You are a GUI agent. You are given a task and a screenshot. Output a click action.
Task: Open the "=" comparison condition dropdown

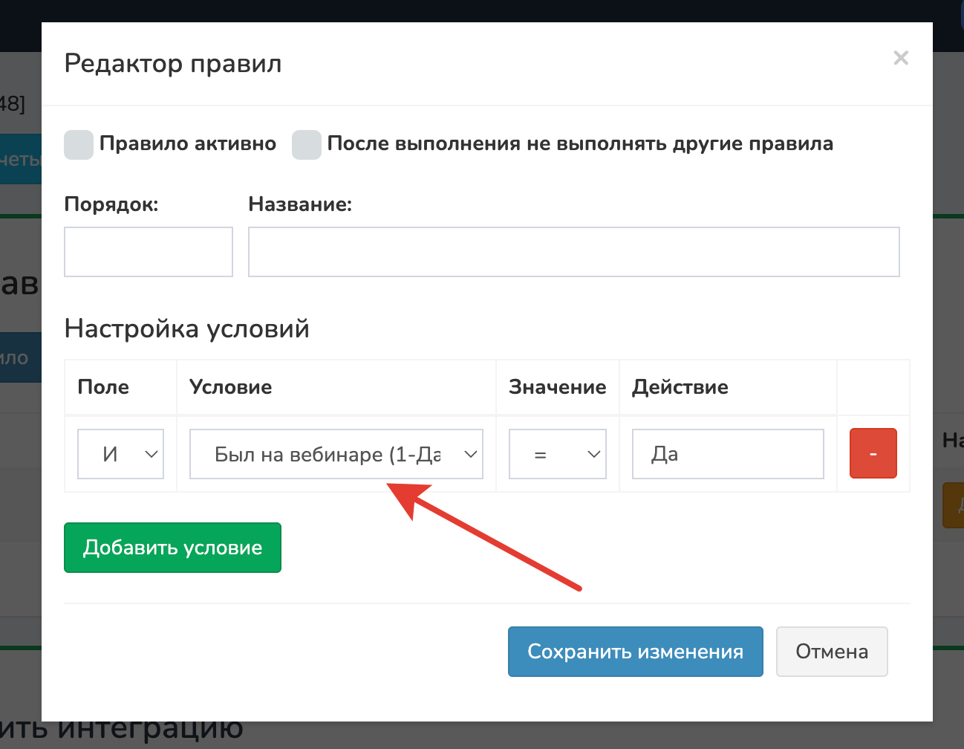557,454
